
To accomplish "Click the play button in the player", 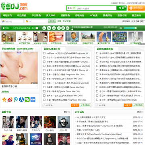I will tap(49, 28).
